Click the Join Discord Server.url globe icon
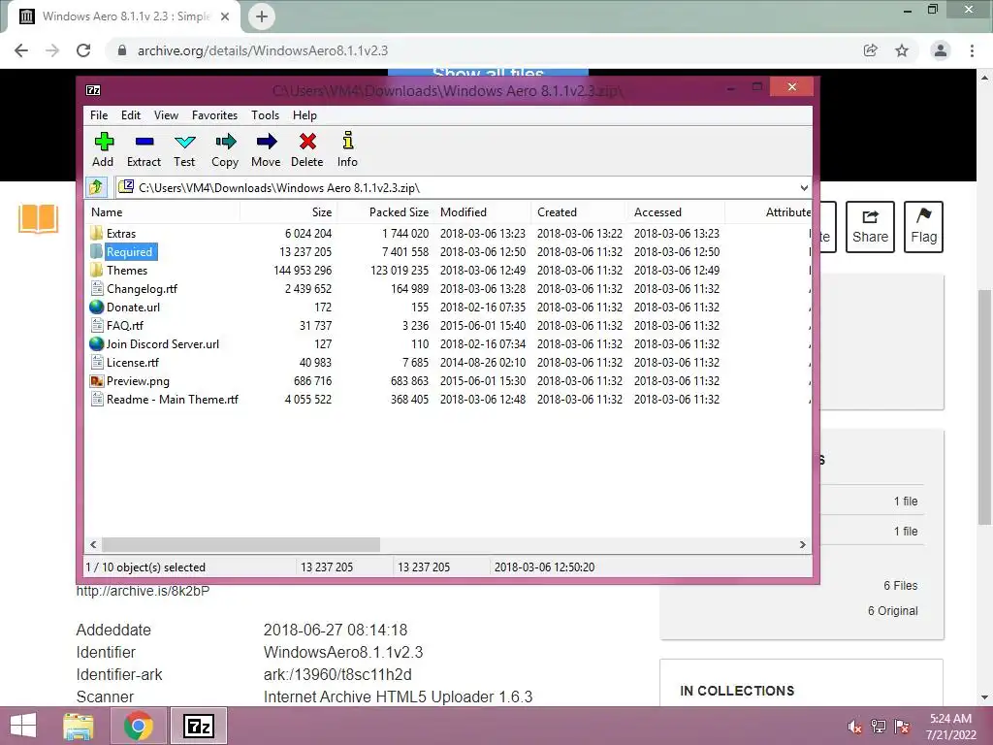This screenshot has width=993, height=745. click(97, 343)
